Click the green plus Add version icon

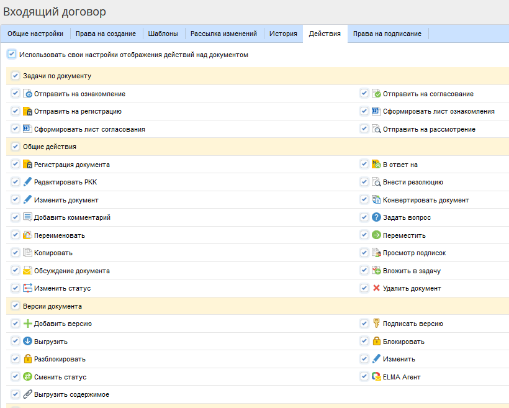pyautogui.click(x=27, y=324)
